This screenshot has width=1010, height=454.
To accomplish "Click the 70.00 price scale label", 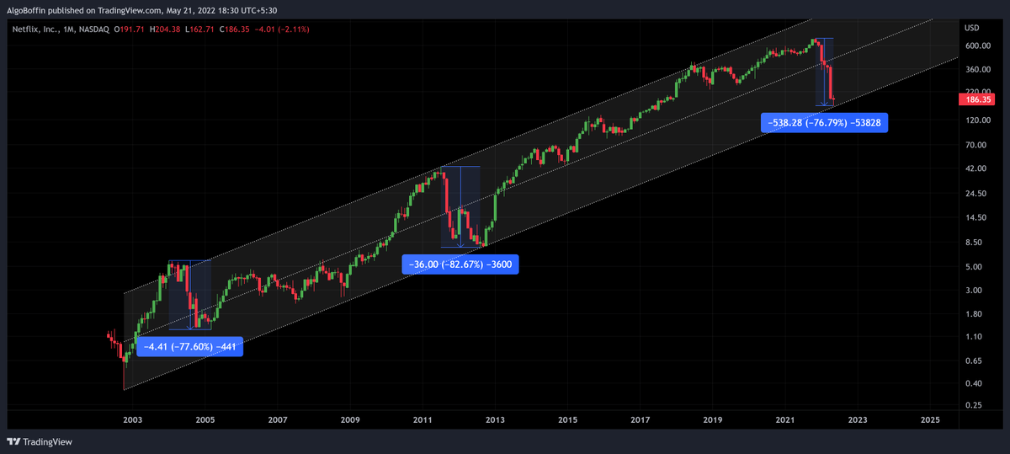I will tap(975, 146).
